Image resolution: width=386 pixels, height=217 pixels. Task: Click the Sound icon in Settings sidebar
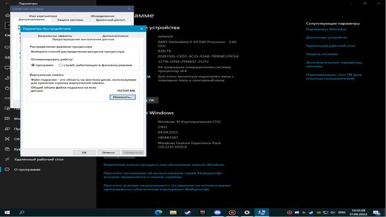click(x=7, y=57)
